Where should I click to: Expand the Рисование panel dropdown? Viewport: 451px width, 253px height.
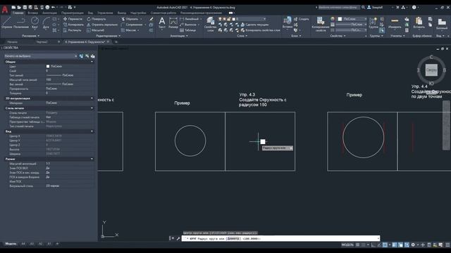tap(31, 36)
